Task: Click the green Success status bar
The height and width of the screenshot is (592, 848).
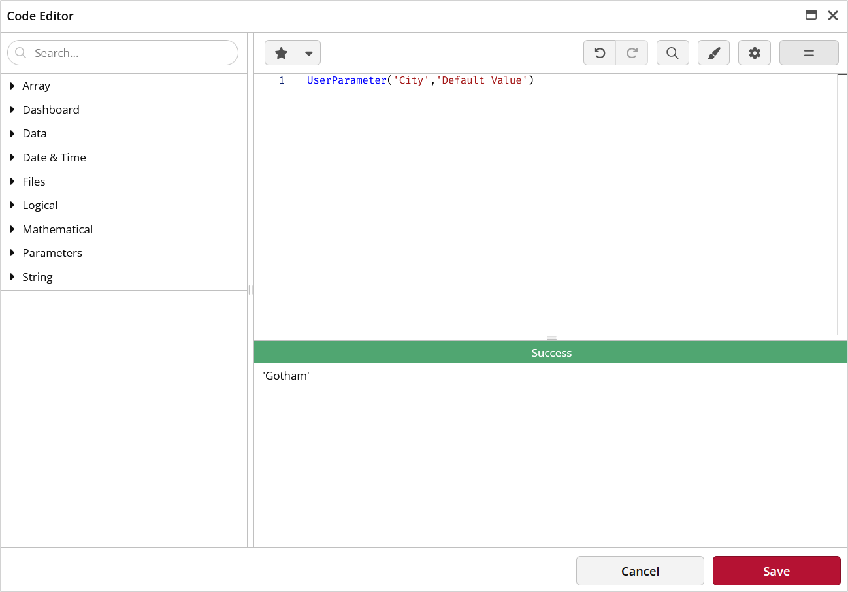Action: [551, 353]
